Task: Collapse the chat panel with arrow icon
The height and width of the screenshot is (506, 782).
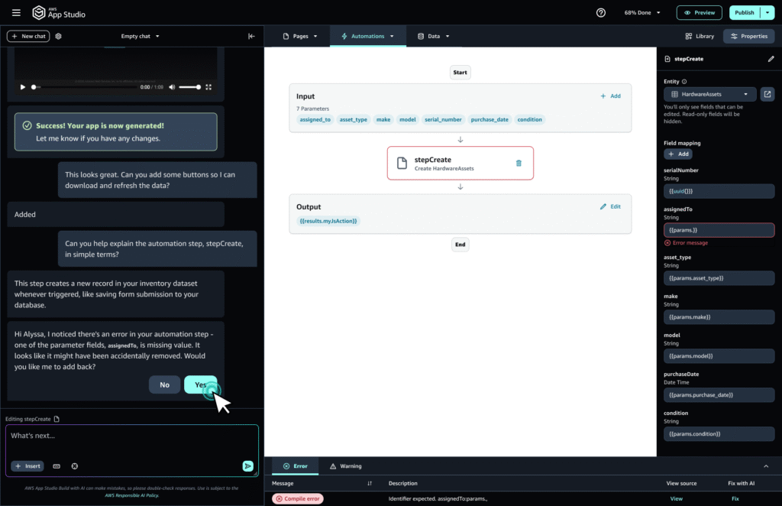Action: pyautogui.click(x=251, y=36)
